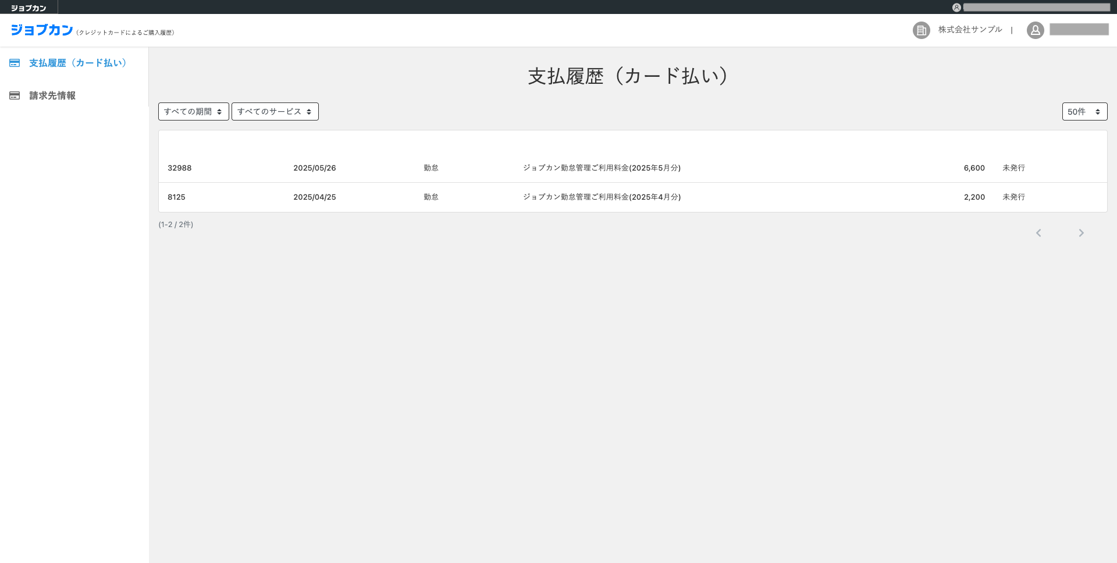Click the blue ジョブカン logo
1117x563 pixels.
point(42,30)
